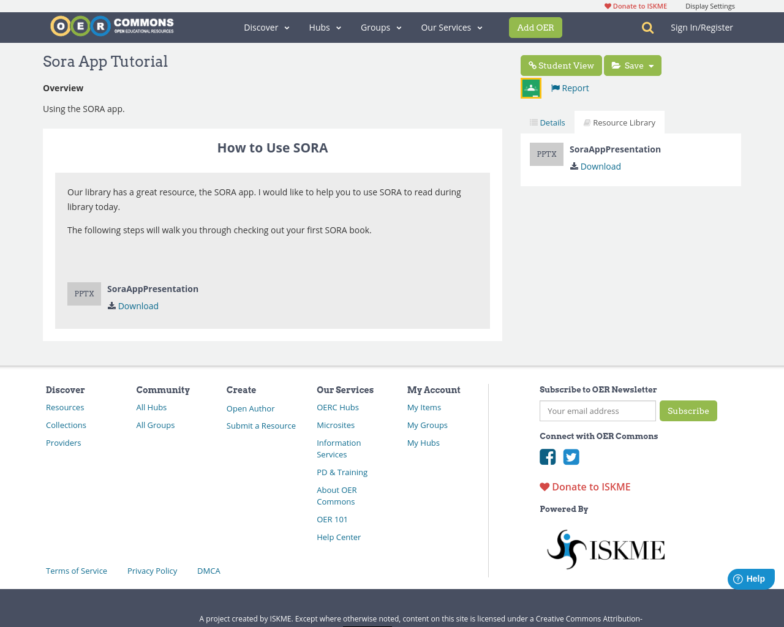Click the OER Commons logo
784x627 pixels.
pos(112,26)
